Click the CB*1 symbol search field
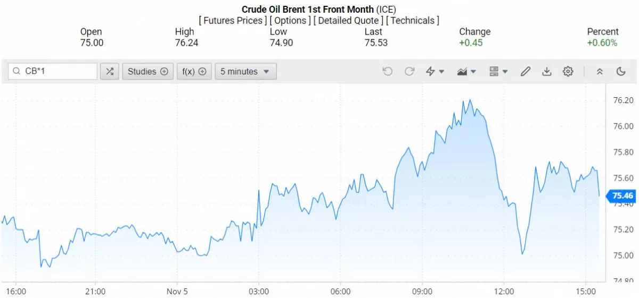The width and height of the screenshot is (639, 298). pyautogui.click(x=53, y=72)
